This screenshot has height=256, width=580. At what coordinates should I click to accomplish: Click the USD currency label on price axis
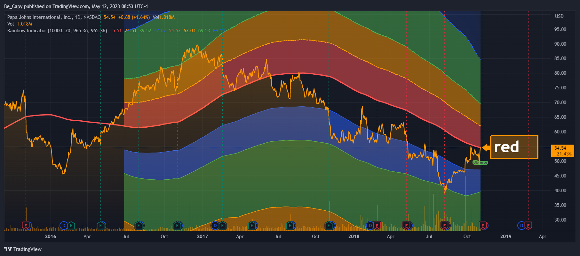tap(559, 16)
